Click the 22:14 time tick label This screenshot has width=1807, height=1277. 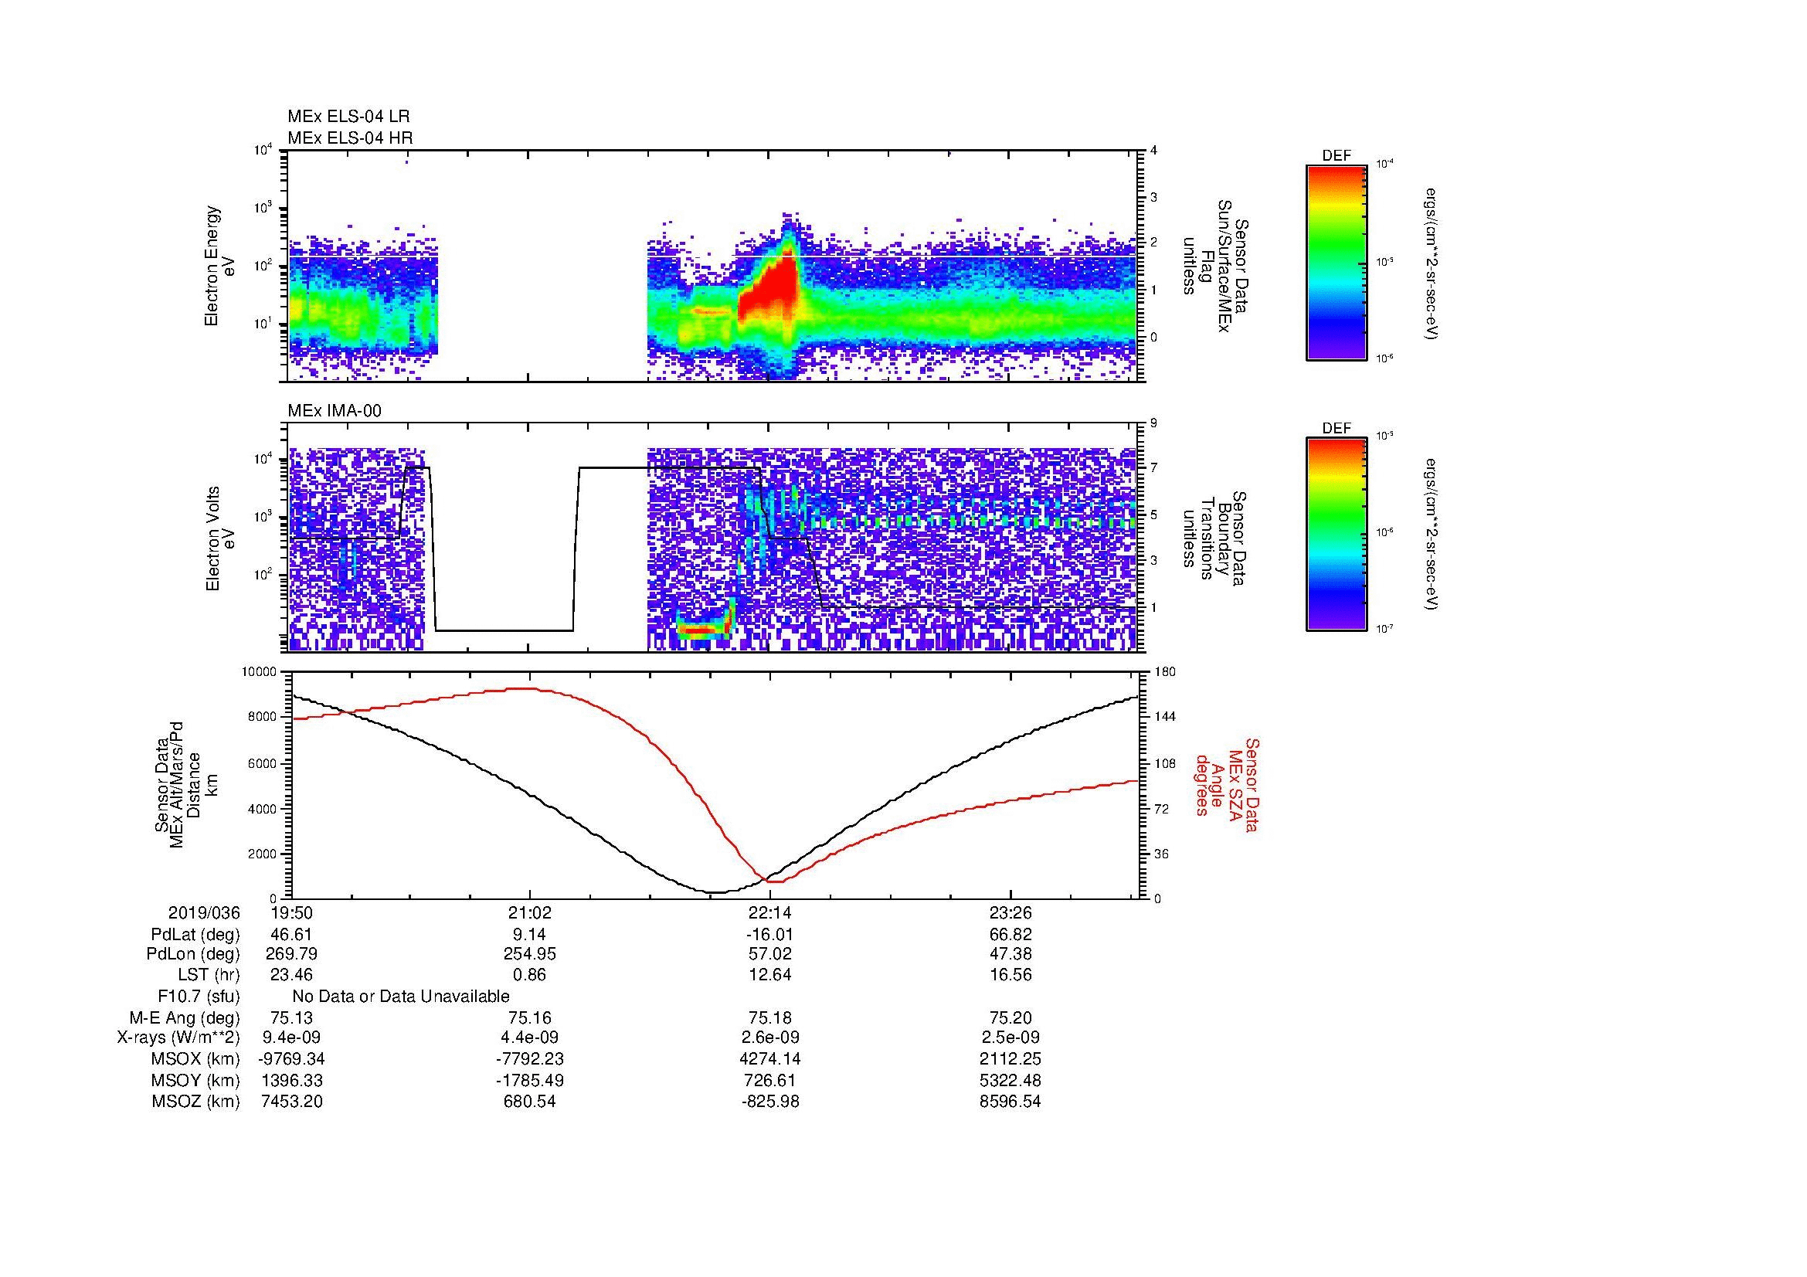[769, 912]
